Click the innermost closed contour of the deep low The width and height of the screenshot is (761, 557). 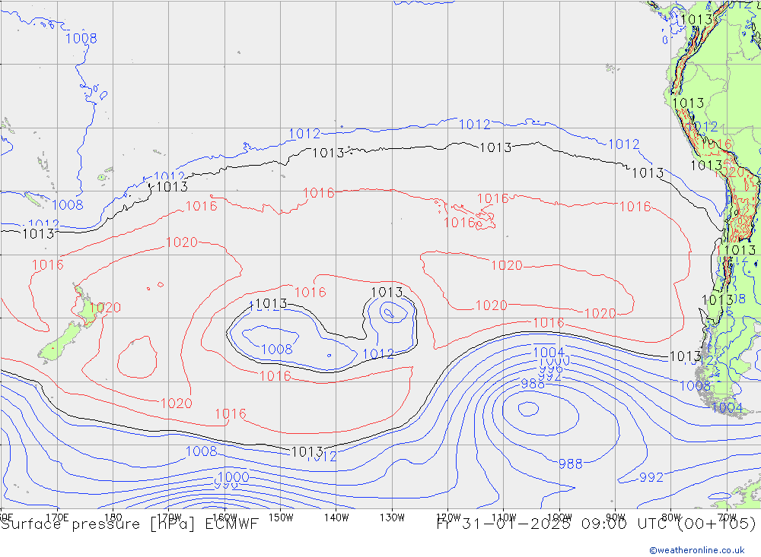[x=527, y=408]
